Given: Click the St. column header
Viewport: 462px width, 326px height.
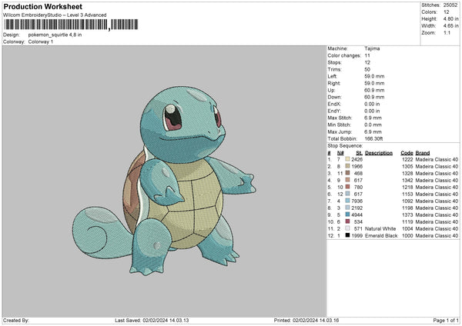Looking at the screenshot, I should [359, 152].
